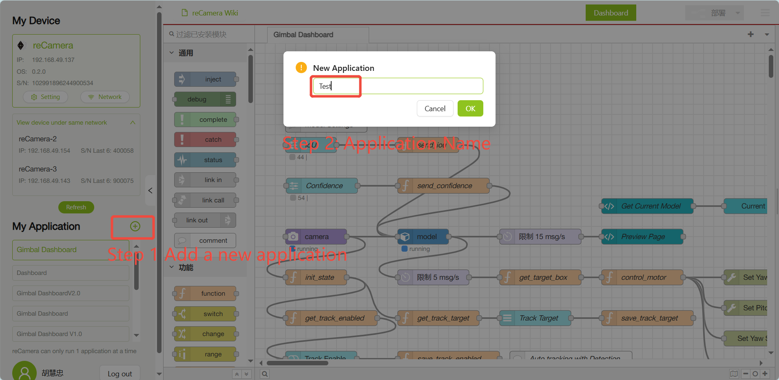Image resolution: width=779 pixels, height=380 pixels.
Task: Click the Log out button
Action: pos(120,373)
